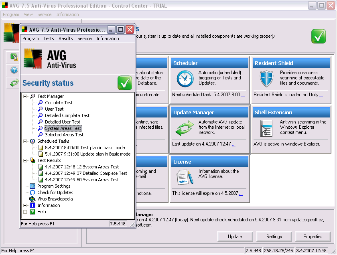Click the Settings button
Screen dimensions: 337x255
tap(274, 237)
